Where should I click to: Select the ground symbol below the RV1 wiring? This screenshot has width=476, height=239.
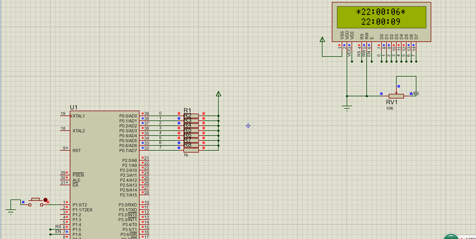click(347, 108)
